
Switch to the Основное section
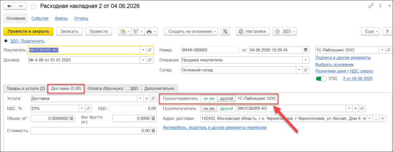(x=16, y=18)
